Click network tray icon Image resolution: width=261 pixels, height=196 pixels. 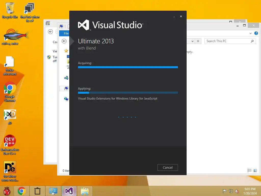(x=231, y=191)
